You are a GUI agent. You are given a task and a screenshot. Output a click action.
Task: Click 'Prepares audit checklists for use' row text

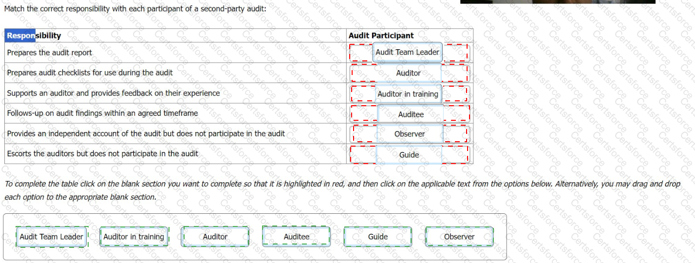point(90,73)
